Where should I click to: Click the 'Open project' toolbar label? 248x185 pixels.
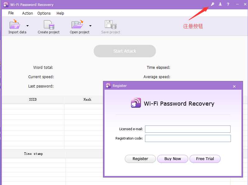(x=80, y=32)
